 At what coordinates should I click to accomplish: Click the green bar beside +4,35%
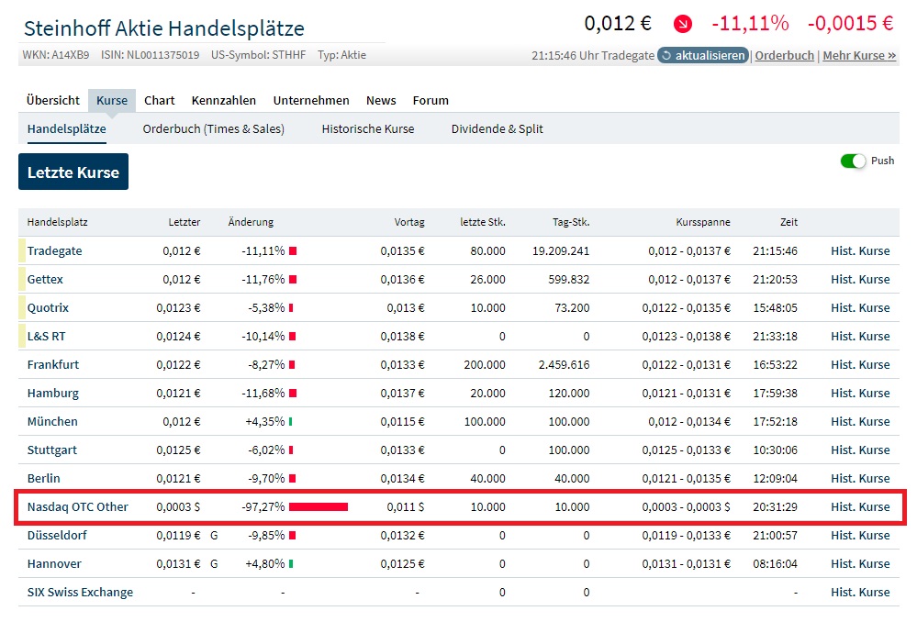click(291, 421)
